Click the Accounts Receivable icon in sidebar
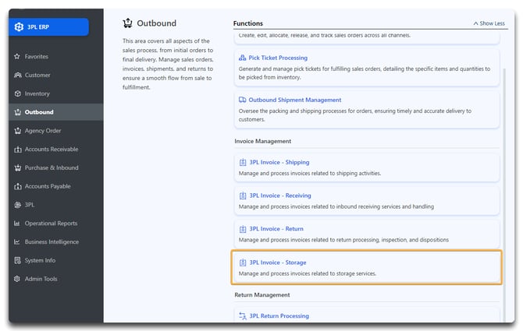This screenshot has height=331, width=523. pyautogui.click(x=17, y=150)
